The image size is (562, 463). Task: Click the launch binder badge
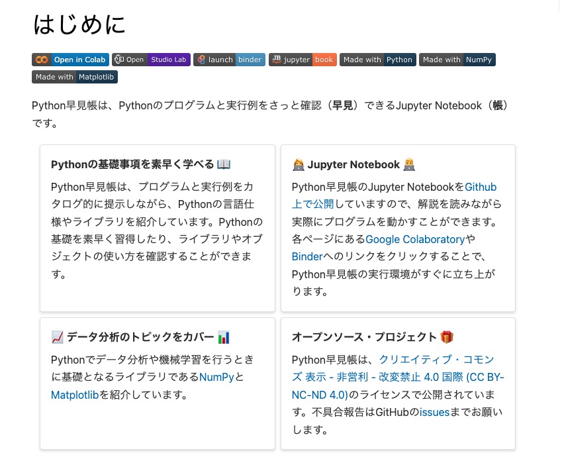(229, 60)
